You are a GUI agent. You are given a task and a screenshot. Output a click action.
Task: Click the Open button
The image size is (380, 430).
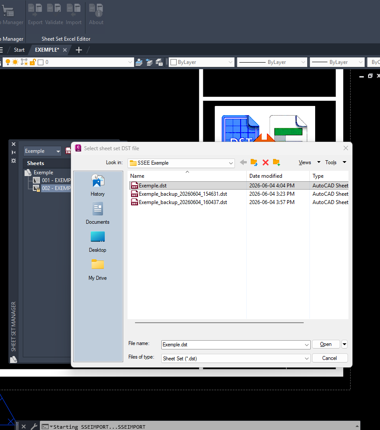coord(326,344)
